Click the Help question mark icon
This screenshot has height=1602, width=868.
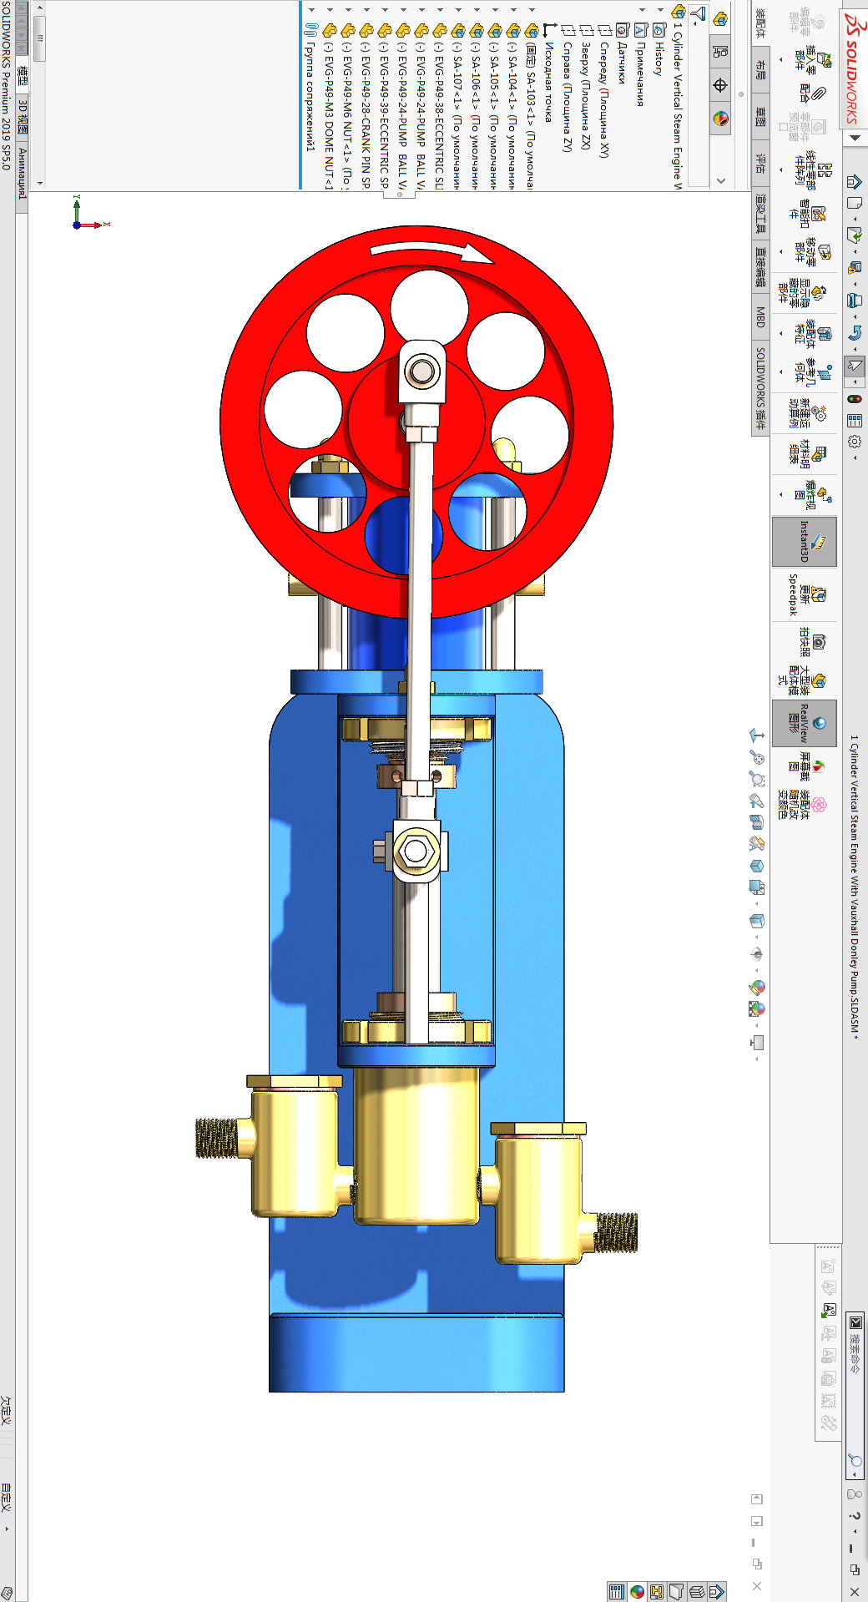[x=855, y=1515]
